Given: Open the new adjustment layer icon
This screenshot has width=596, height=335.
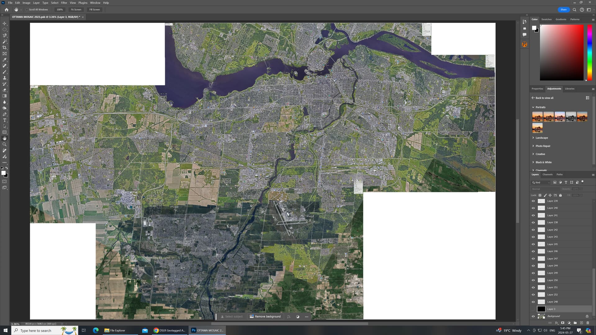Looking at the screenshot, I should pos(569,323).
